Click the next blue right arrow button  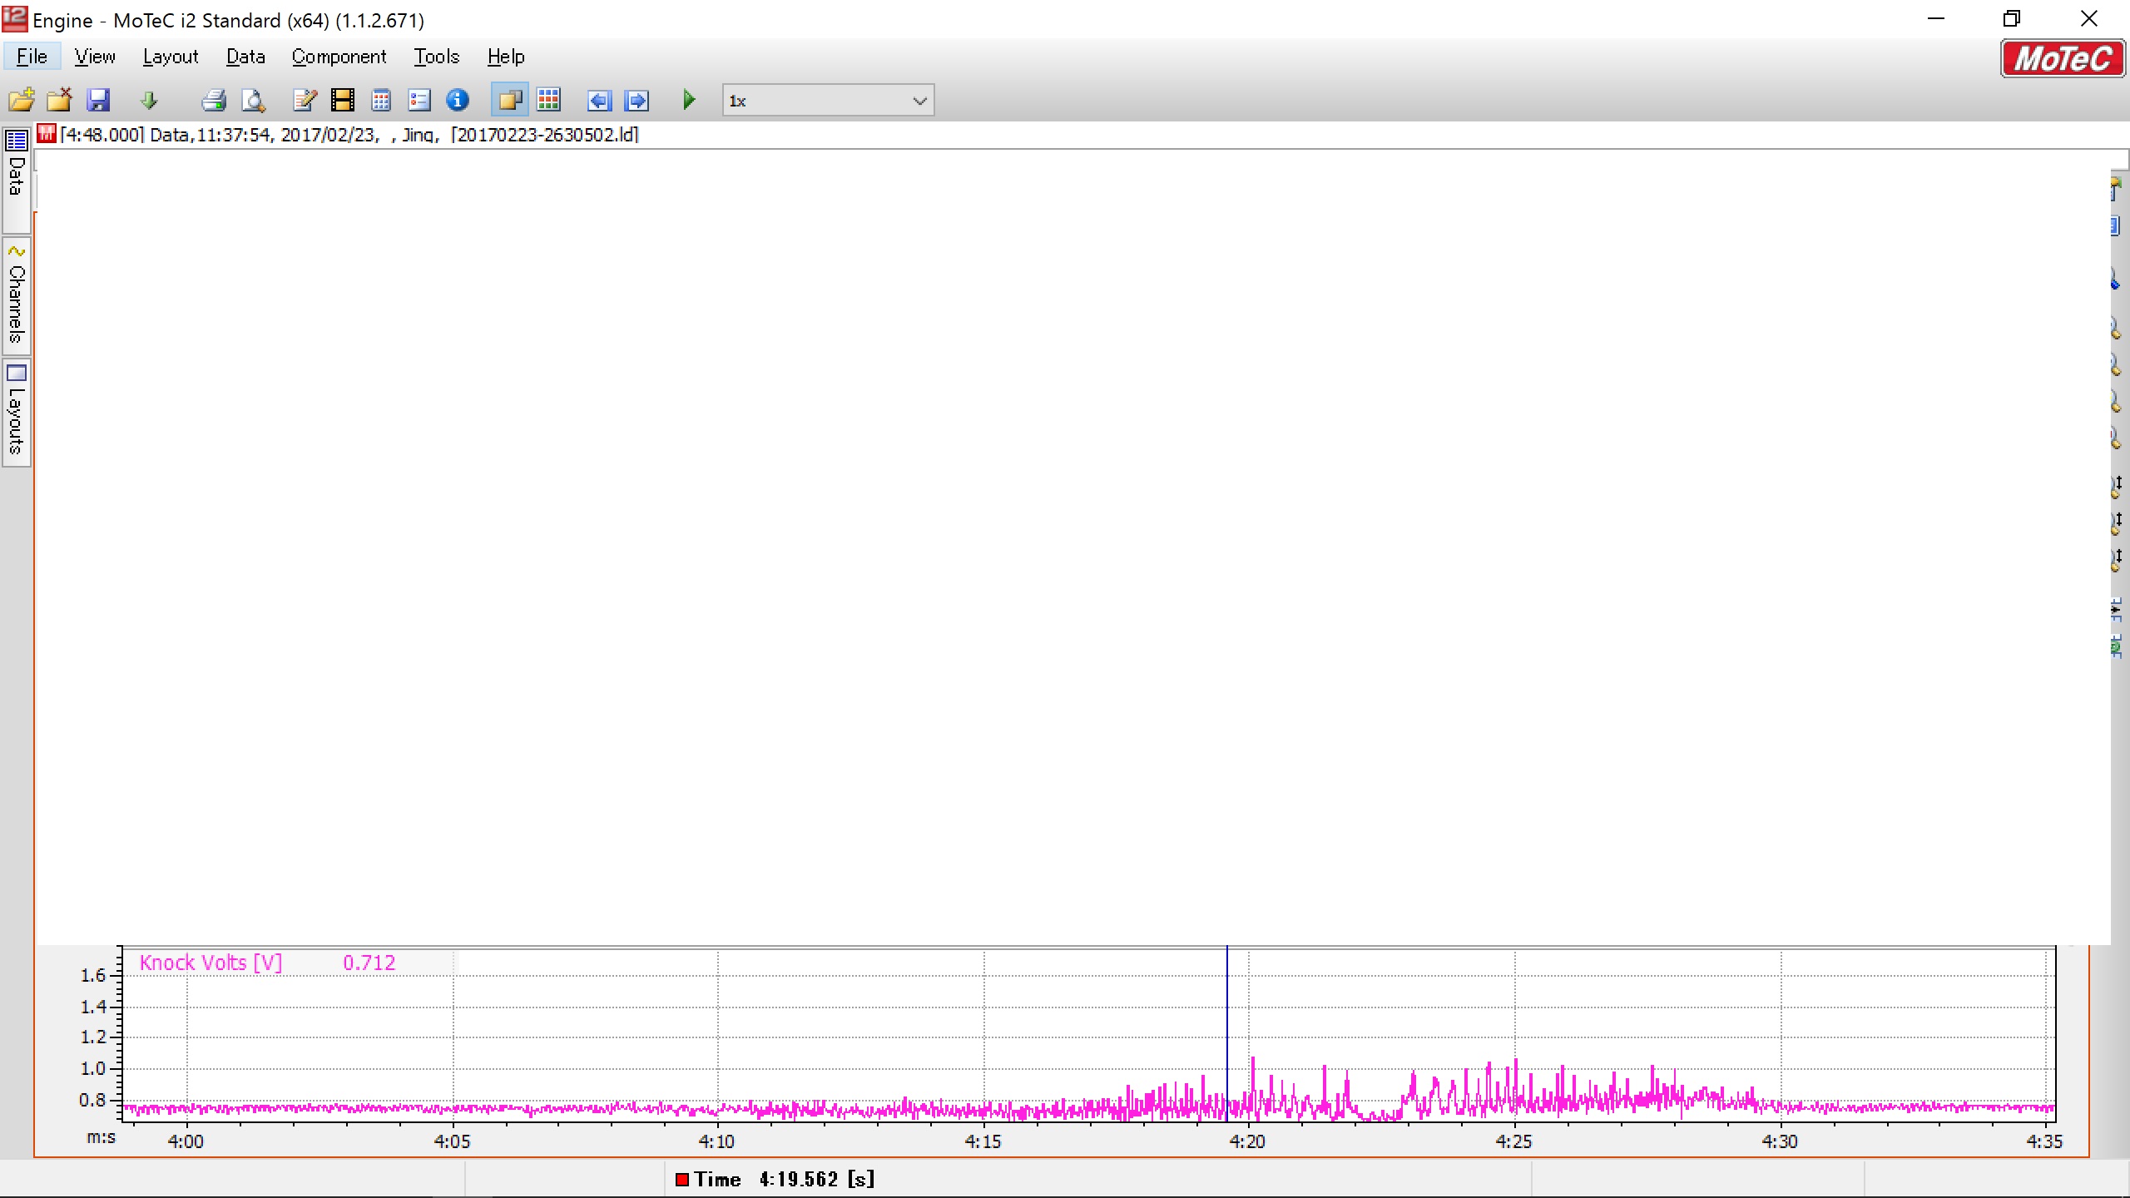click(637, 101)
